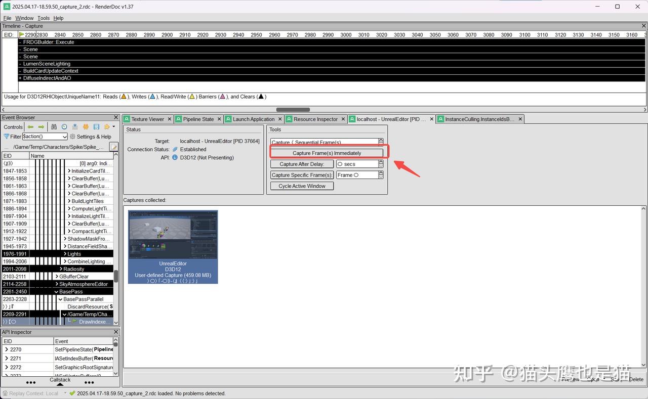
Task: Expand the DiffuseIndirectAndAO timeline row
Action: pos(19,78)
